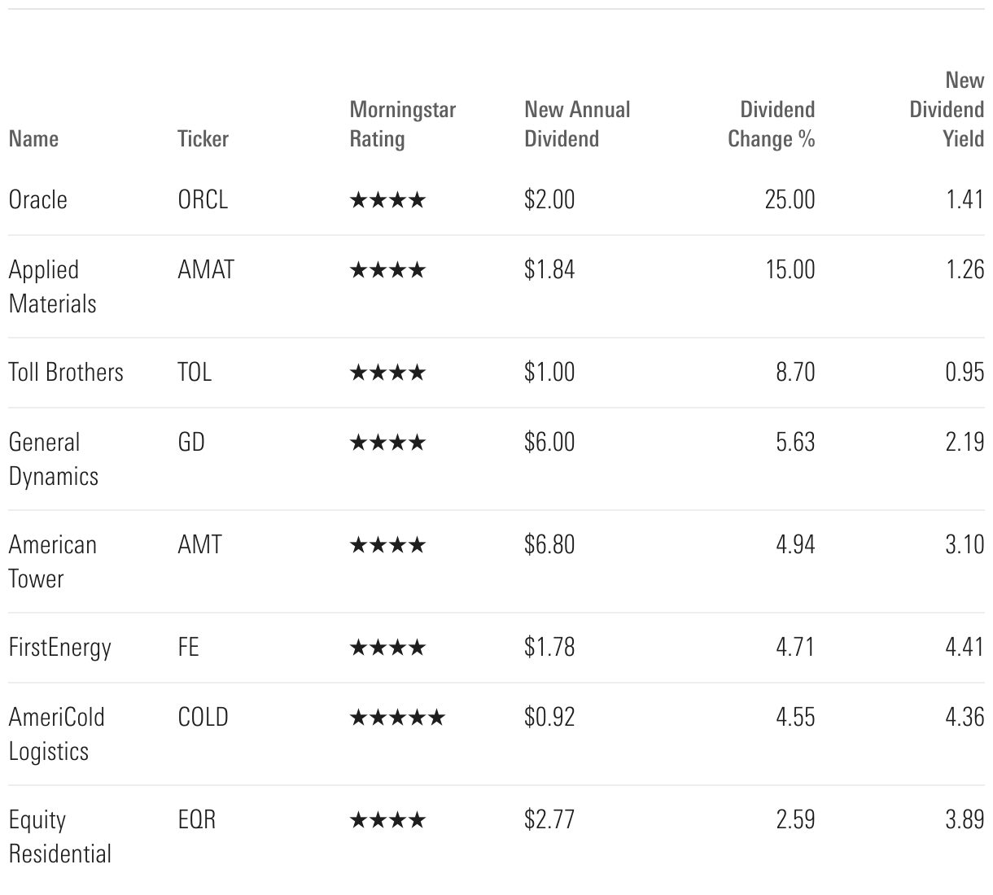This screenshot has width=993, height=895.
Task: Click the Dividend Change % header
Action: point(771,124)
